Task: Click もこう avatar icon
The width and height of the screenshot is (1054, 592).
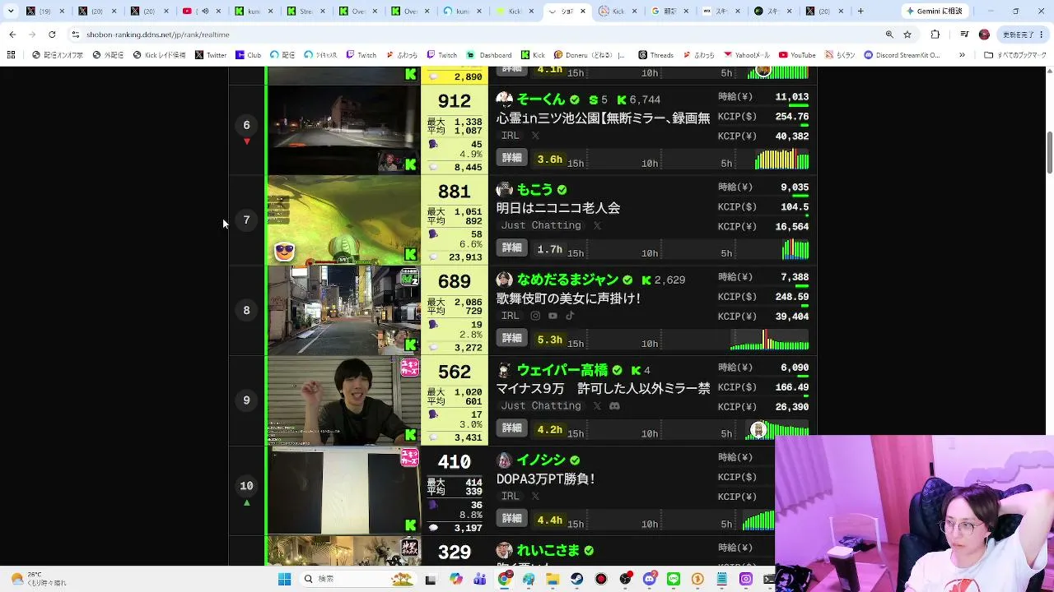Action: click(x=505, y=189)
